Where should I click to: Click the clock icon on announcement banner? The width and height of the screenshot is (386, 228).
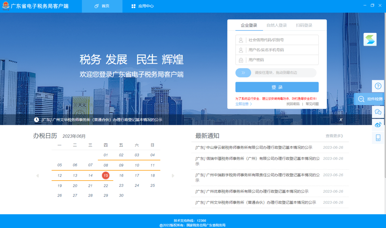pyautogui.click(x=37, y=120)
